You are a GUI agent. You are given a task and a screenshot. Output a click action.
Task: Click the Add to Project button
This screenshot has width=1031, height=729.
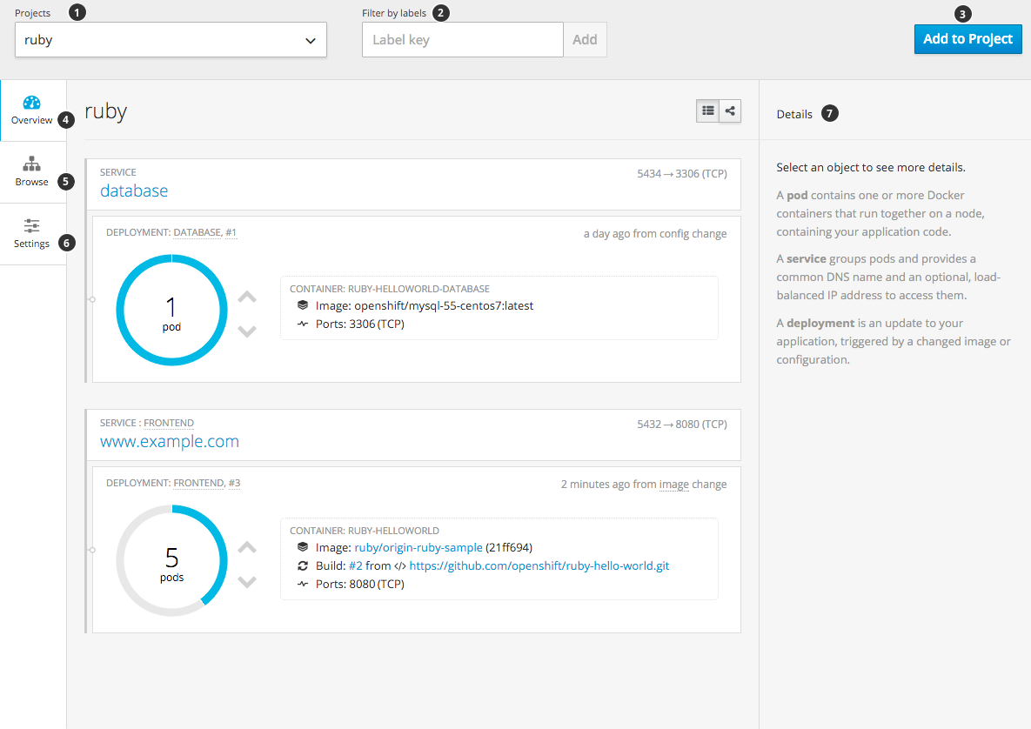(967, 39)
